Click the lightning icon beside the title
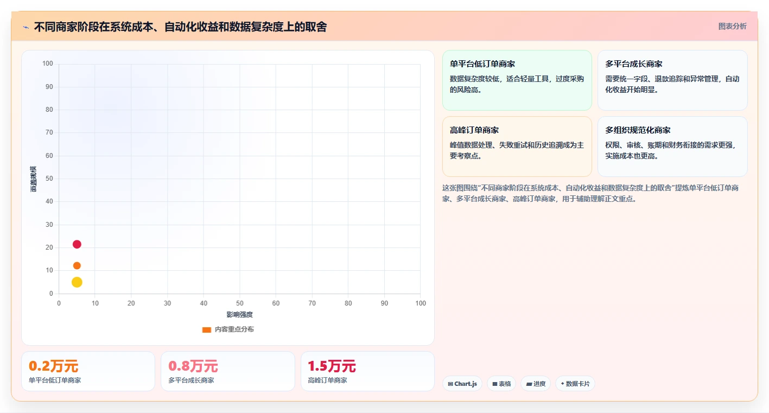Viewport: 769px width, 413px height. pyautogui.click(x=26, y=27)
